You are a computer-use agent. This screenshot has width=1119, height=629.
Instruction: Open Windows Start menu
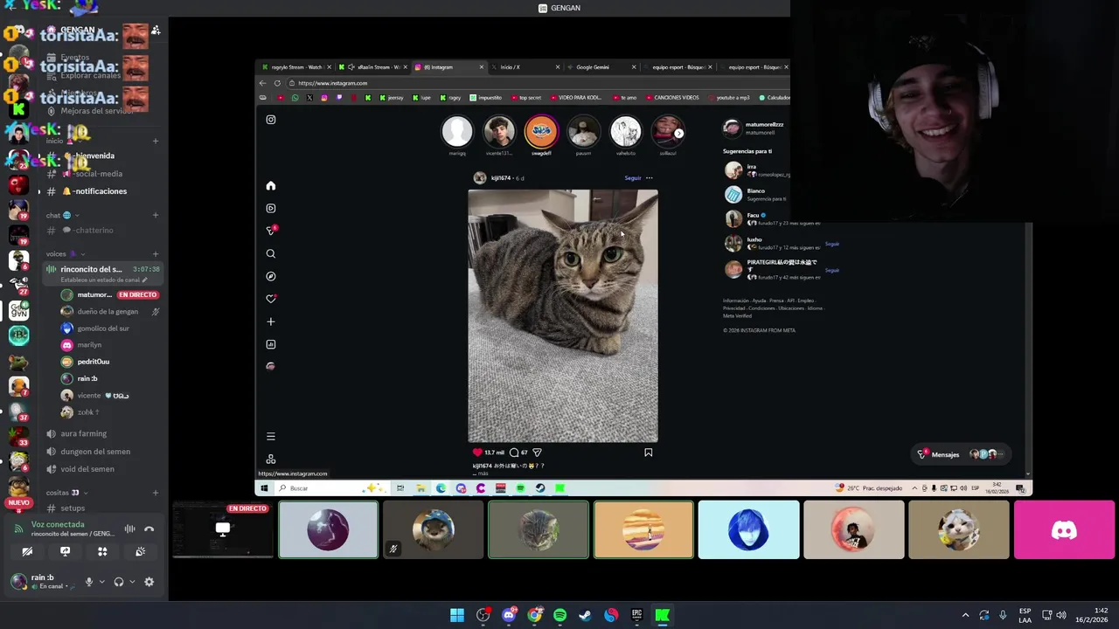coord(457,615)
